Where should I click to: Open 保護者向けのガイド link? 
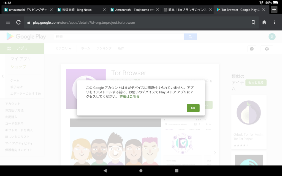click(x=19, y=150)
